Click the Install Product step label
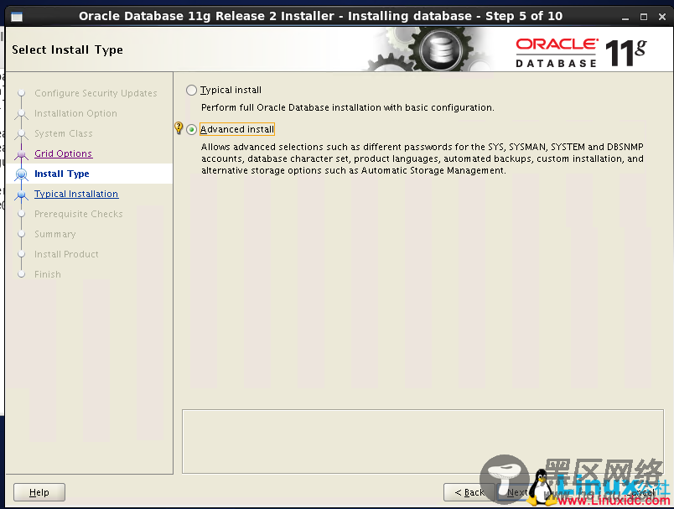674x509 pixels. coord(66,255)
